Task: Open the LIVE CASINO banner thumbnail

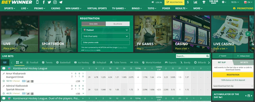Action: pos(230,34)
